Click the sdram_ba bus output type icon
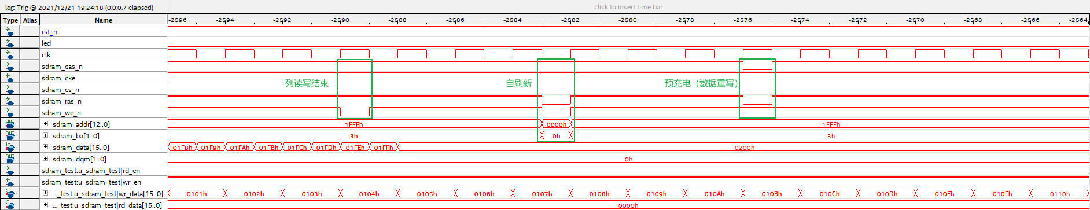This screenshot has height=210, width=1090. tap(10, 136)
